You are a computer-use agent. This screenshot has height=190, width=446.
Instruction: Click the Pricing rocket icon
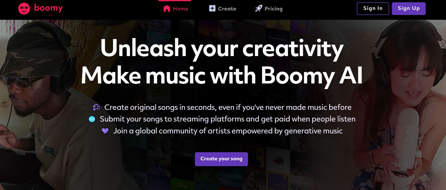point(258,8)
